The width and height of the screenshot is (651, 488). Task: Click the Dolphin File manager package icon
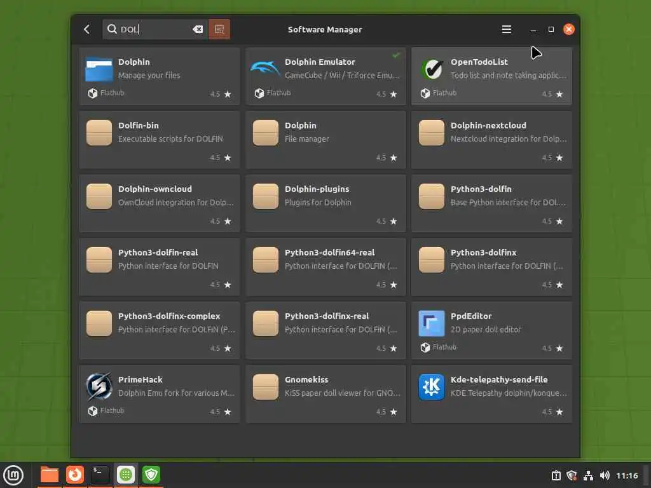point(265,133)
